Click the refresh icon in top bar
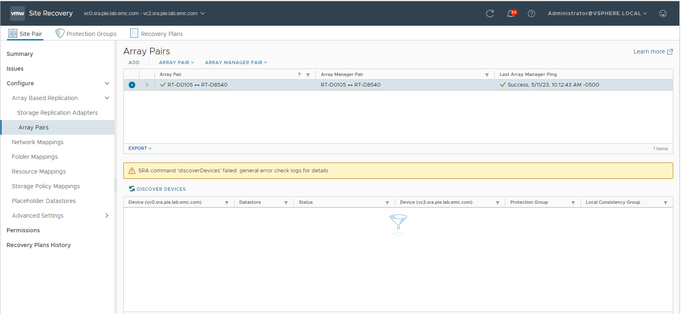The image size is (681, 314). point(490,13)
